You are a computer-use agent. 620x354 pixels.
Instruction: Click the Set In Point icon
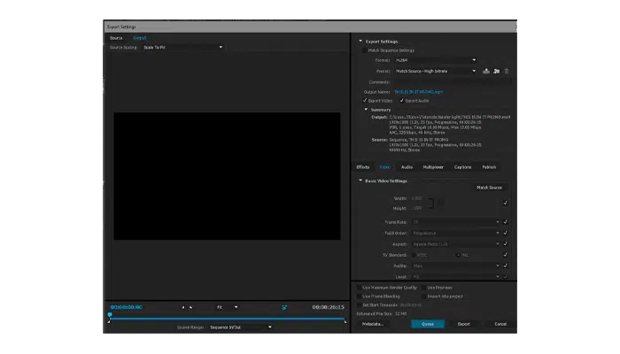(183, 307)
